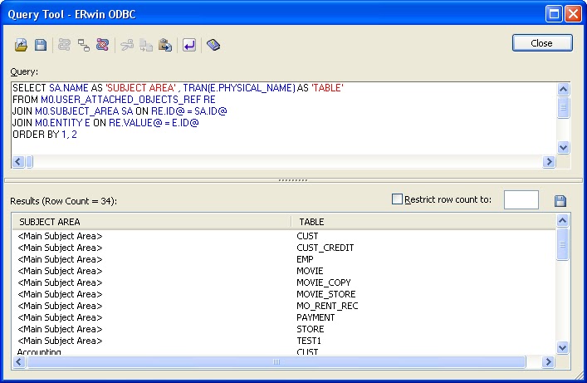Image resolution: width=587 pixels, height=383 pixels.
Task: Click query editor scroll left arrow
Action: 18,161
